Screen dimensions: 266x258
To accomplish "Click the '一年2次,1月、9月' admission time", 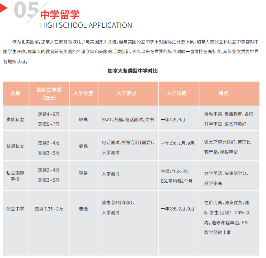I will [x=177, y=143].
